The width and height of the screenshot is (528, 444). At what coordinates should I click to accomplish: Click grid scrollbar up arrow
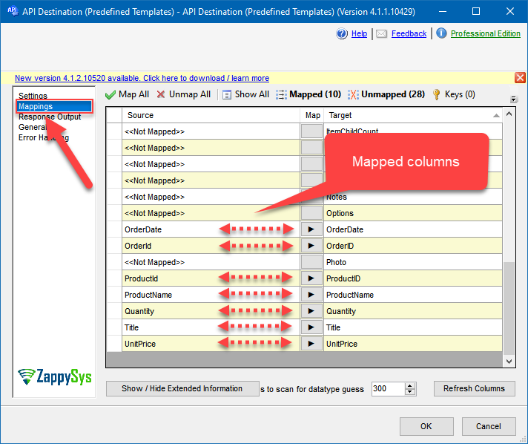tap(509, 114)
